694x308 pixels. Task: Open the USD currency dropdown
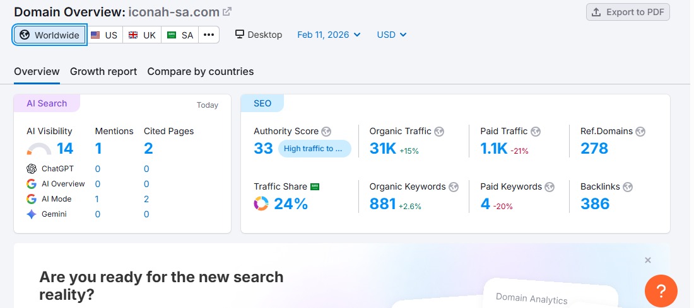(392, 35)
